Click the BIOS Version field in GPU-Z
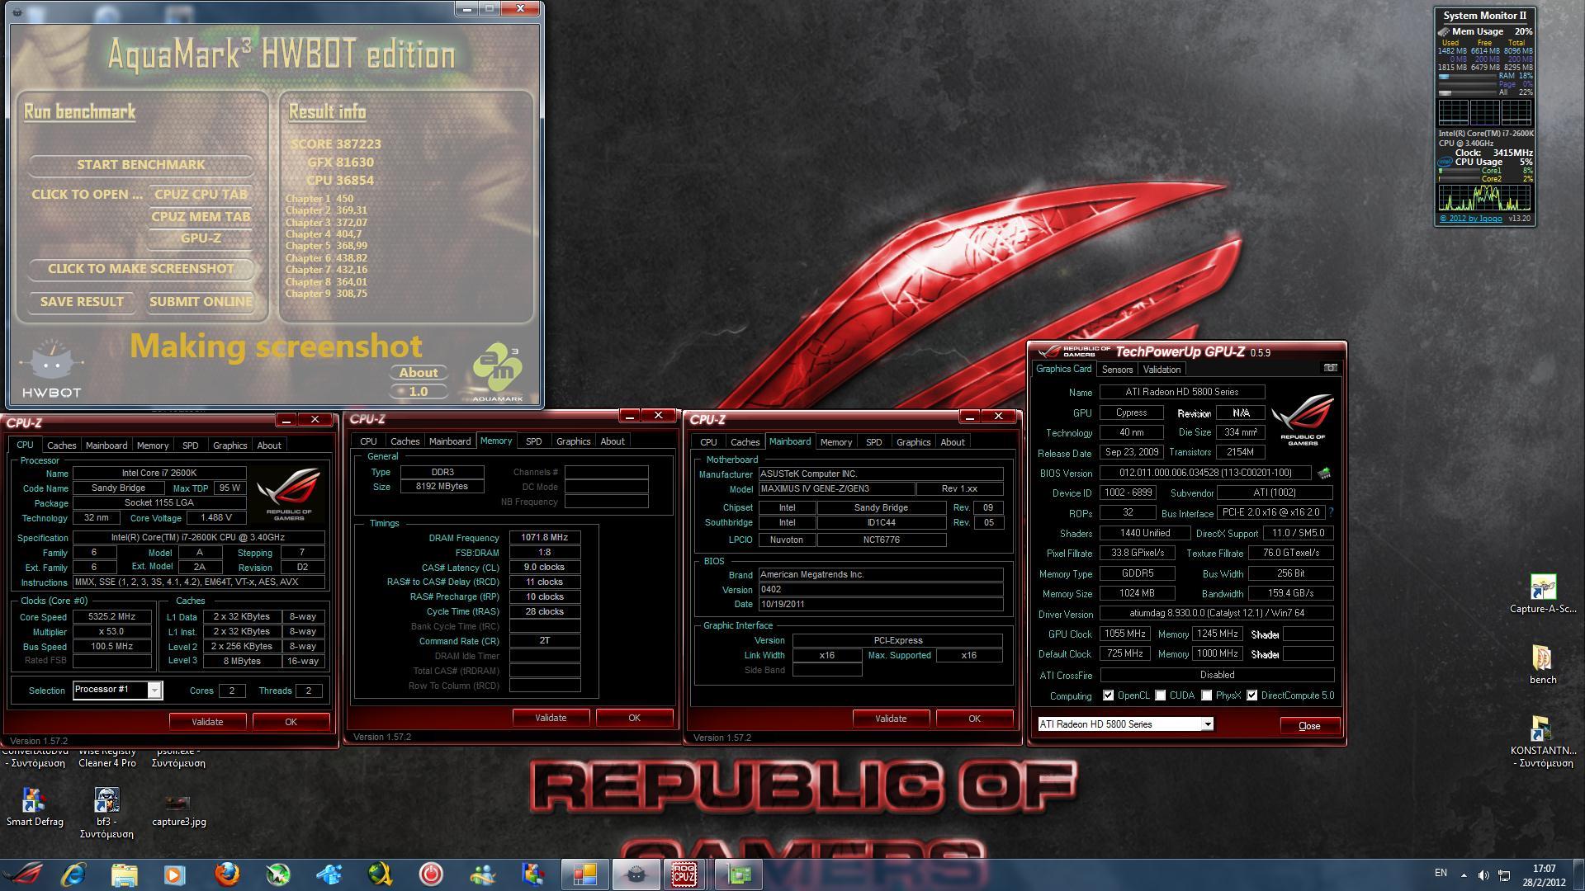Screen dimensions: 1585x891 tap(1205, 474)
